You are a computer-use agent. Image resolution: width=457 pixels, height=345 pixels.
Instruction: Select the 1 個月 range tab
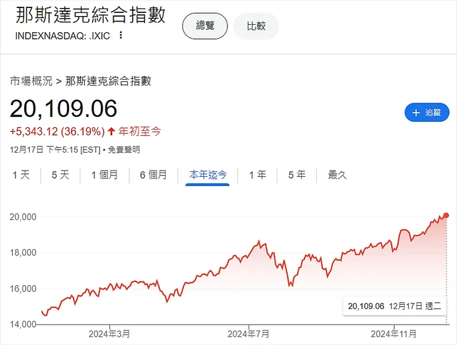pos(104,175)
